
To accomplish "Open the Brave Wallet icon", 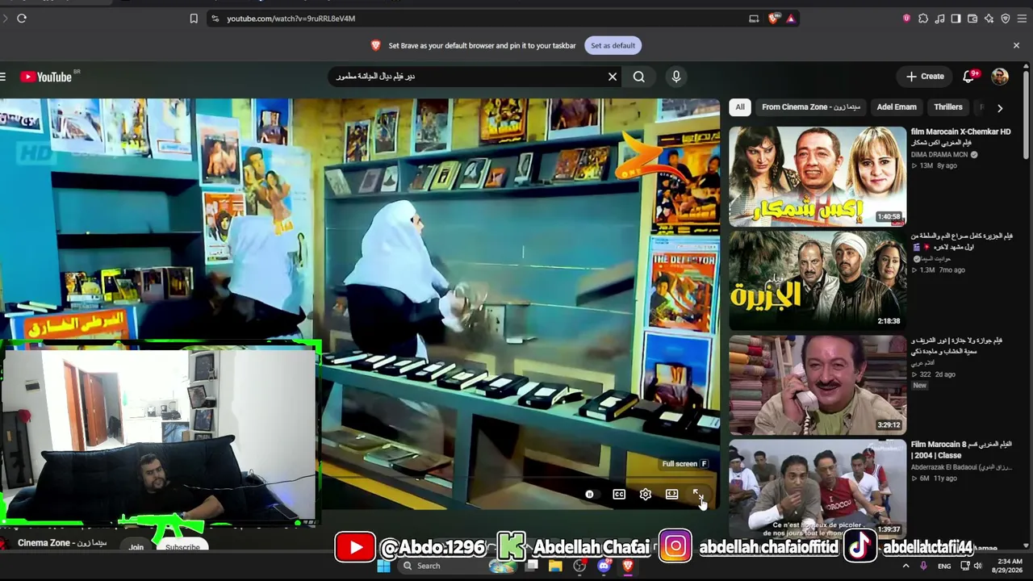I will click(x=972, y=19).
